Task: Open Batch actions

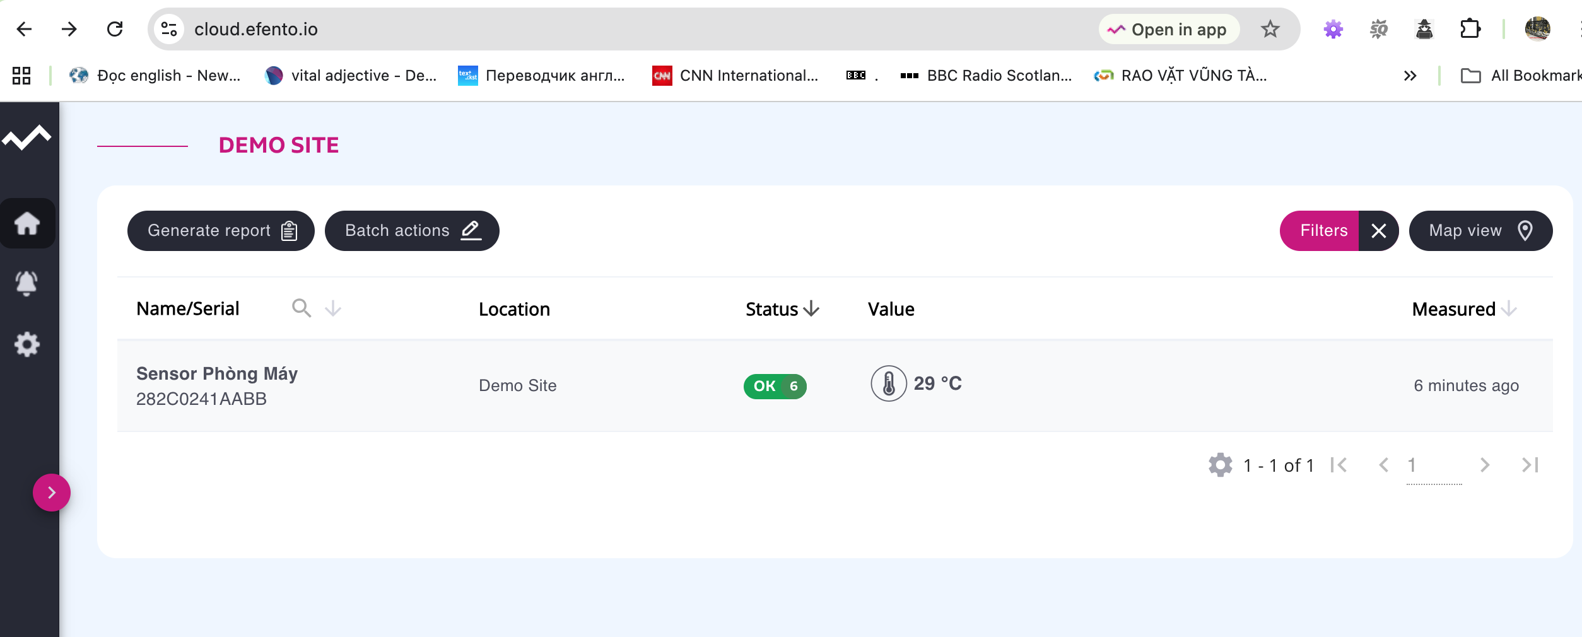Action: coord(412,231)
